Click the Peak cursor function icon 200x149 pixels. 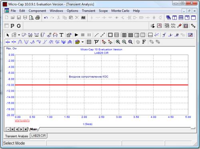coord(20,42)
